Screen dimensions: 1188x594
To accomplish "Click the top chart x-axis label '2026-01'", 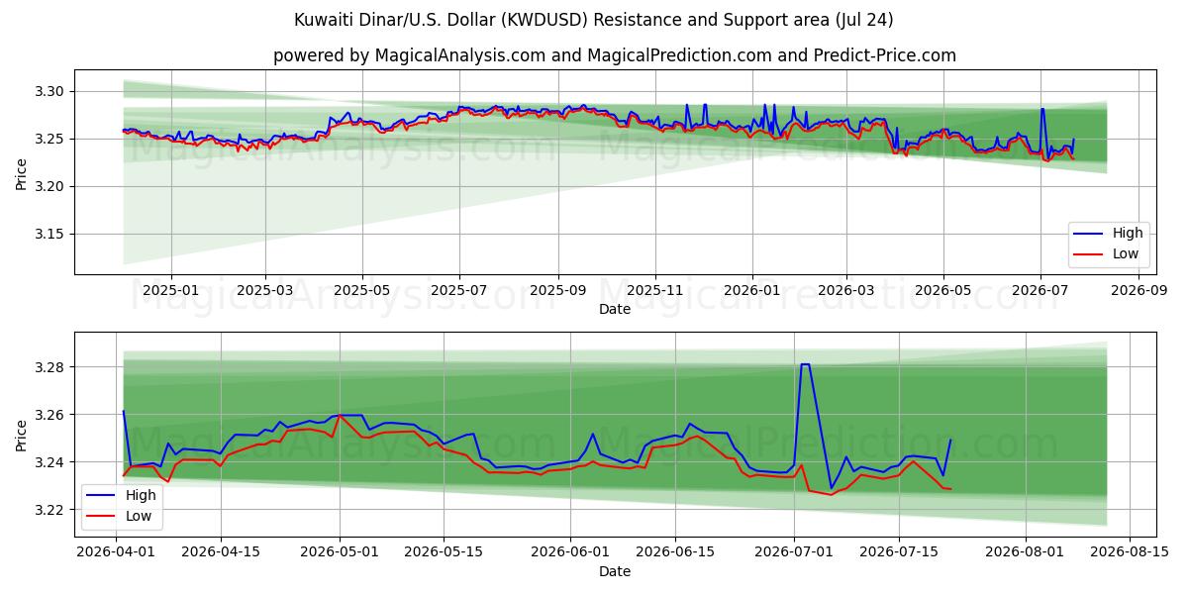I will (x=752, y=291).
